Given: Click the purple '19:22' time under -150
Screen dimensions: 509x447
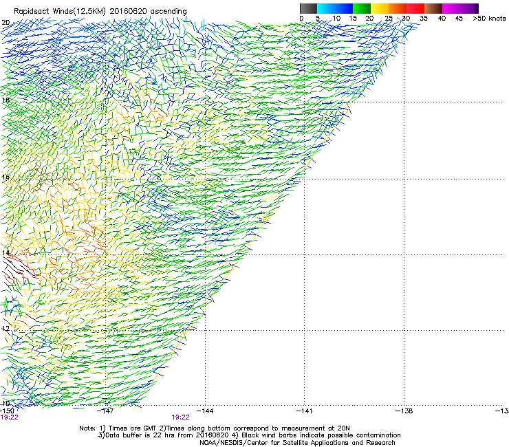Looking at the screenshot, I should click(9, 417).
